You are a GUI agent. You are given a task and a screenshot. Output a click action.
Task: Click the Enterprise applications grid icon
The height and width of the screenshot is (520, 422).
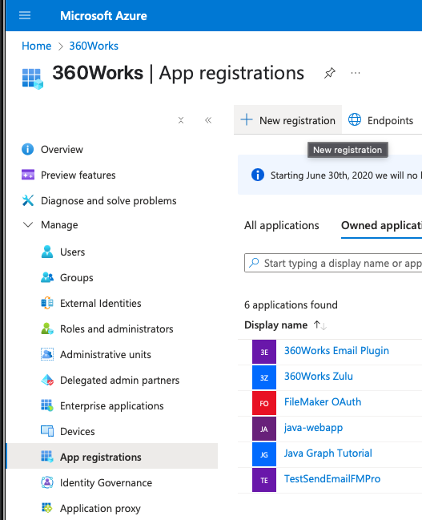47,405
